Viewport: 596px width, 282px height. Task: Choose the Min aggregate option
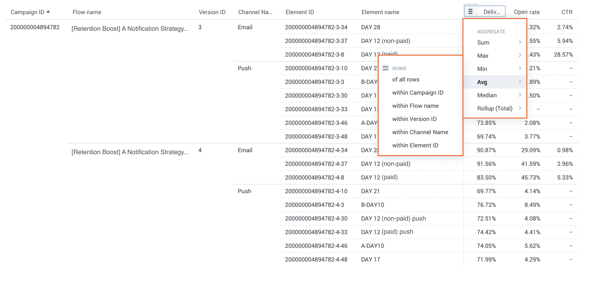(x=482, y=69)
